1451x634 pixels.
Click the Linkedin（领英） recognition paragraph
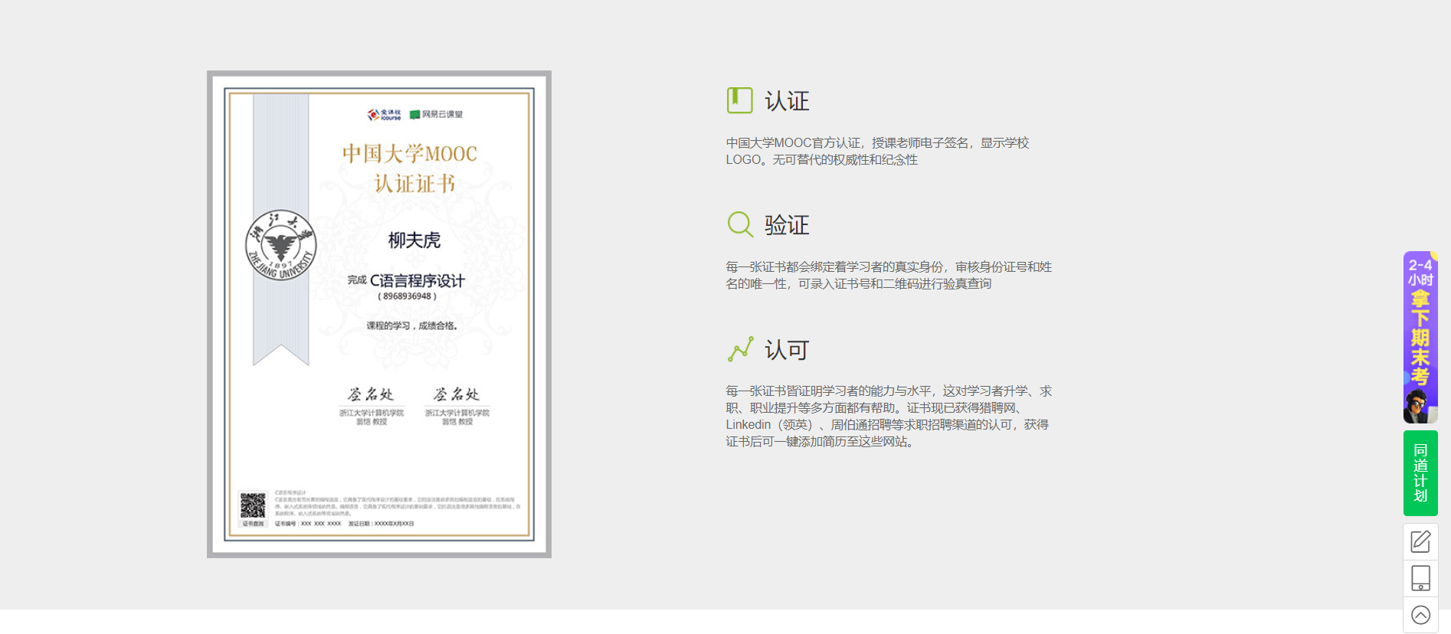click(x=889, y=416)
